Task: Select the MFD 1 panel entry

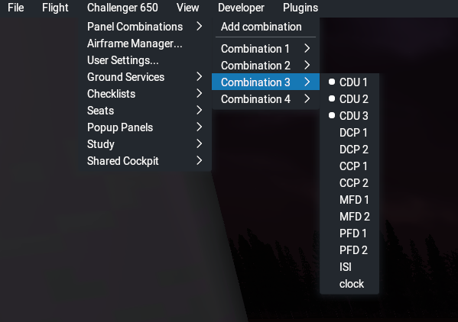Action: (x=349, y=200)
